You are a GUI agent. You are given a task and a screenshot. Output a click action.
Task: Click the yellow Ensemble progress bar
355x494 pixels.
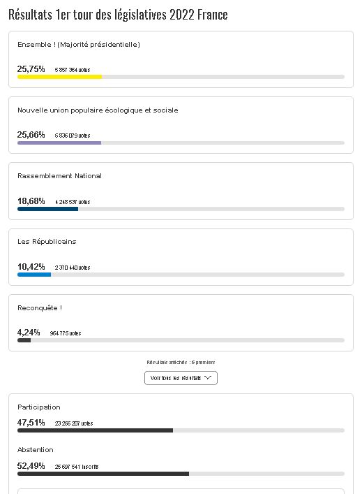(x=60, y=77)
